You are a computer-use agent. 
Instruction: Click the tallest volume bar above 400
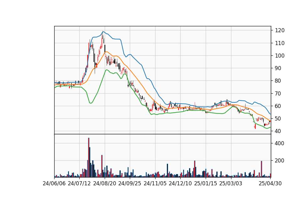(x=89, y=157)
